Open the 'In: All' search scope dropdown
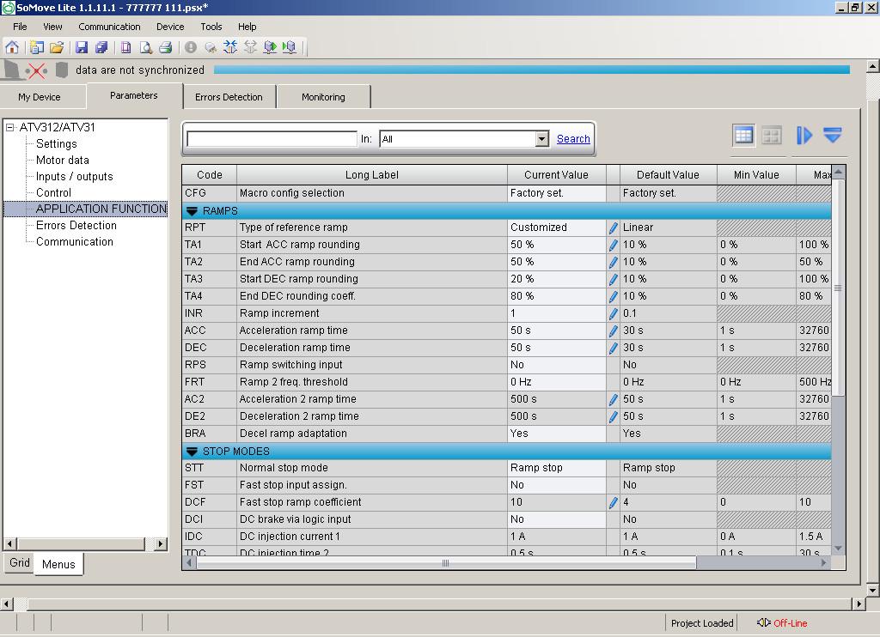The width and height of the screenshot is (880, 637). click(x=541, y=138)
